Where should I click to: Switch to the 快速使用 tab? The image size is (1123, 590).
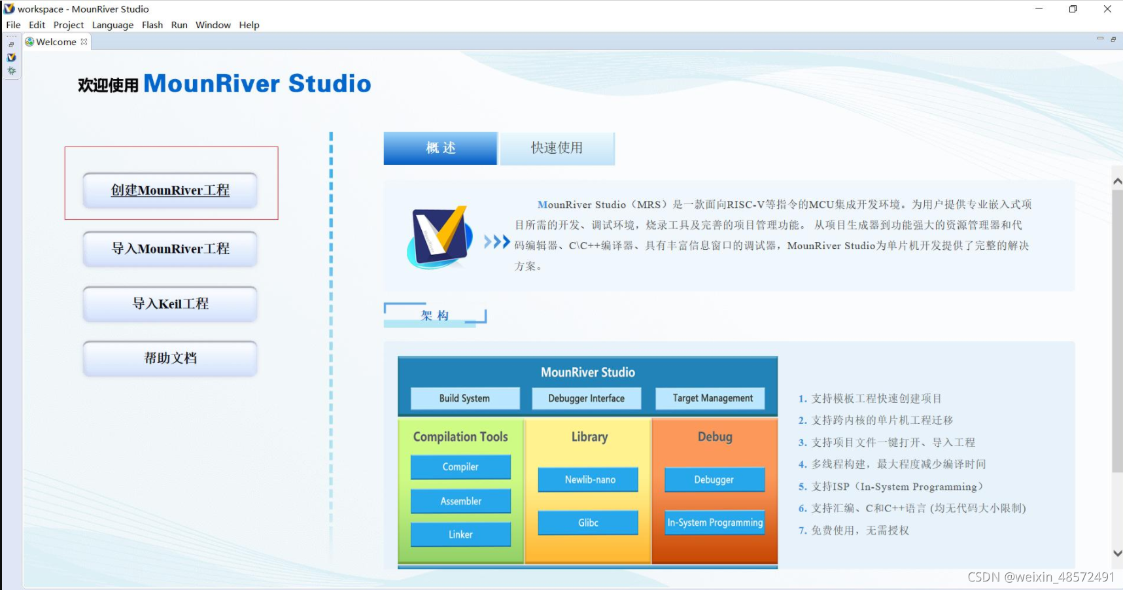(x=557, y=148)
